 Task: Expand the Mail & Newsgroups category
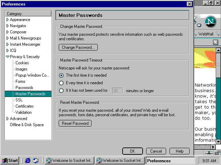pyautogui.click(x=8, y=38)
